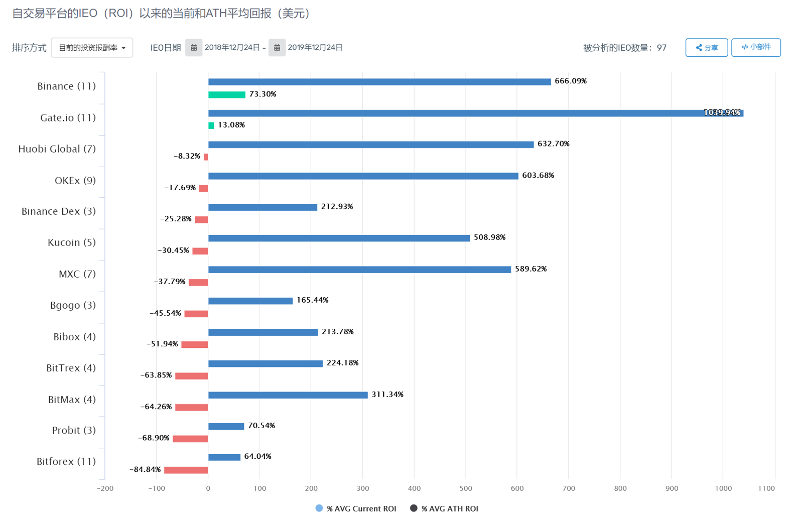
Task: Click the Kucoin (5) axis label
Action: click(x=72, y=242)
